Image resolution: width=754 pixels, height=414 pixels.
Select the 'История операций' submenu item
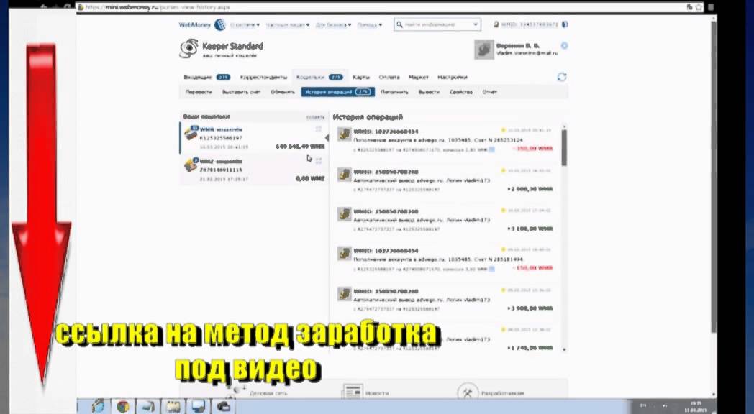(x=338, y=92)
